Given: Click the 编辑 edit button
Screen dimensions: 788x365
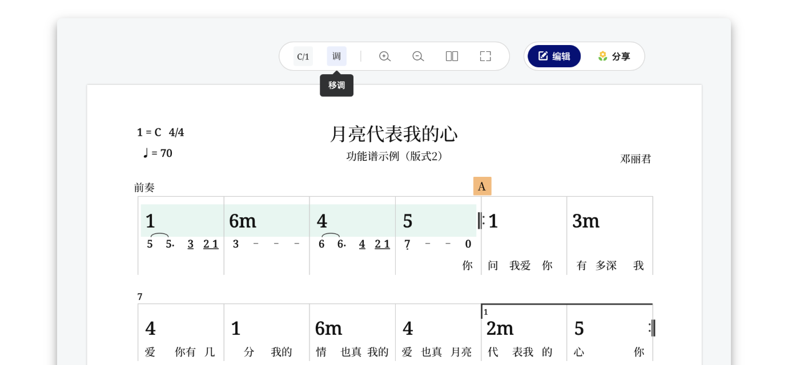Looking at the screenshot, I should click(554, 56).
